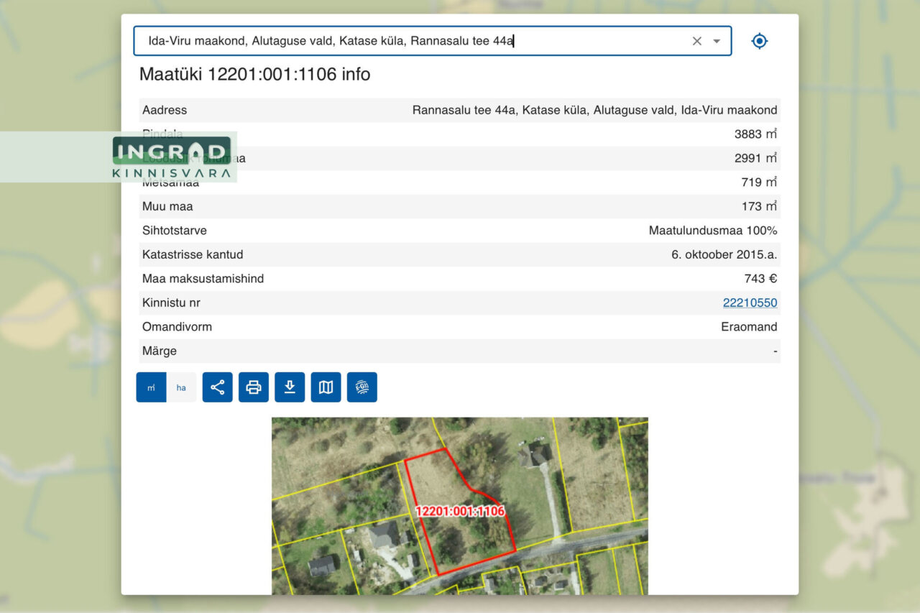Open Kinnistu nr 22210550 link

[750, 303]
